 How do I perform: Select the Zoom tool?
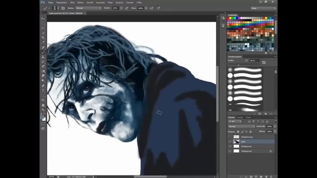pos(43,110)
